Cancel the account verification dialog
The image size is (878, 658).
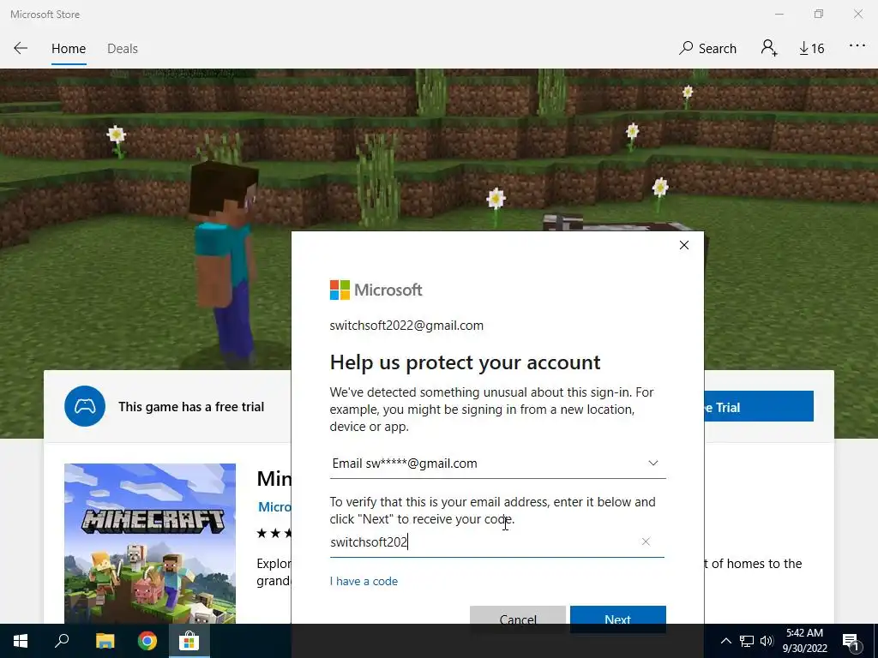tap(517, 619)
